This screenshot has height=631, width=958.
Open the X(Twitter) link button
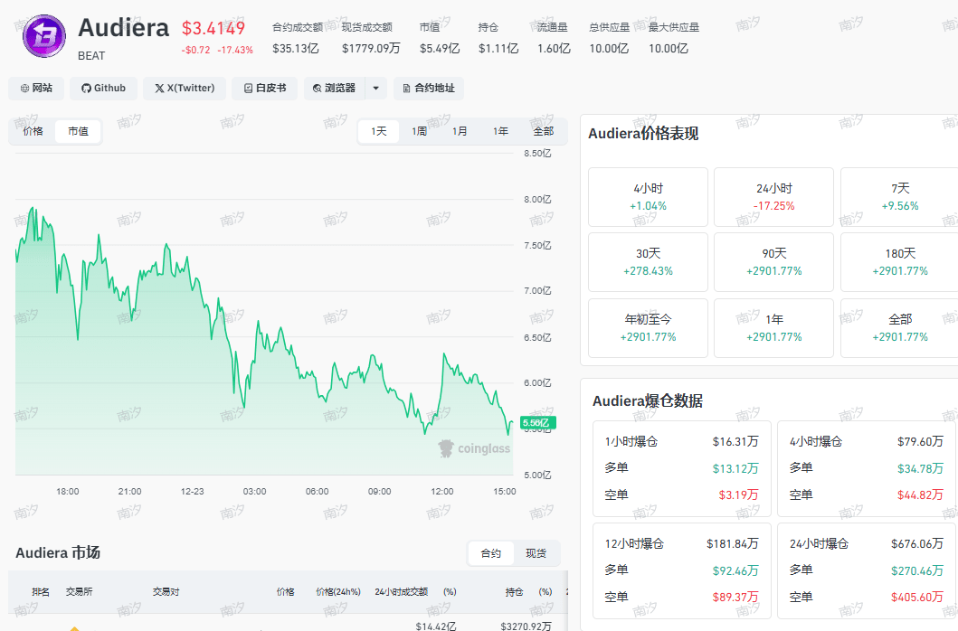click(x=185, y=89)
